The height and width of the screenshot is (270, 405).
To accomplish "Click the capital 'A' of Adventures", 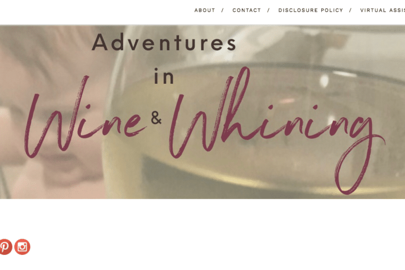I will click(100, 42).
